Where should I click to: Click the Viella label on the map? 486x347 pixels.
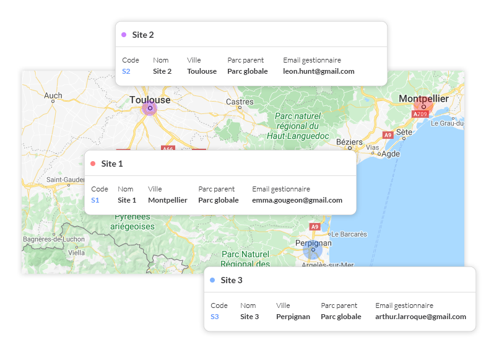pyautogui.click(x=76, y=253)
